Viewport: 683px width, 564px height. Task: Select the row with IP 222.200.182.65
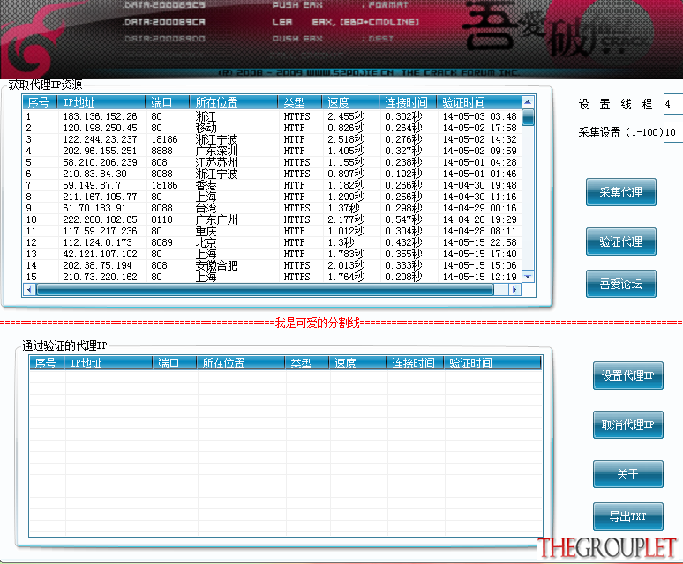click(x=273, y=219)
